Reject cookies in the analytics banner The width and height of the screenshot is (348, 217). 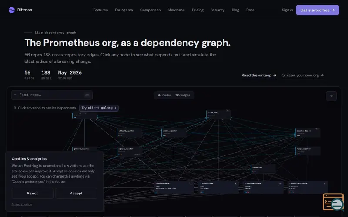tap(32, 193)
